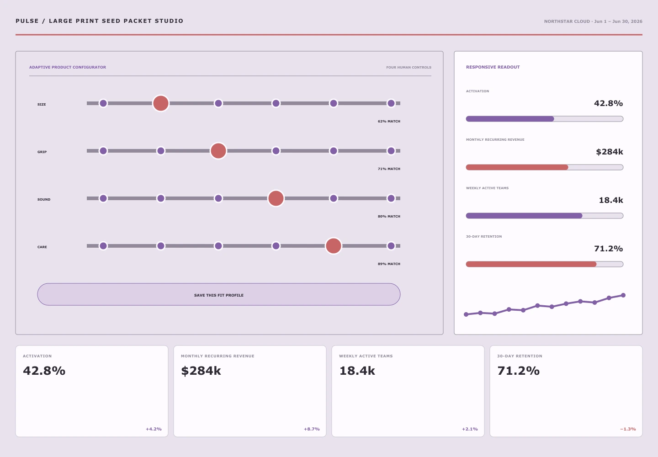Click the red SOUND slider handle
This screenshot has height=457, width=658.
pyautogui.click(x=276, y=198)
